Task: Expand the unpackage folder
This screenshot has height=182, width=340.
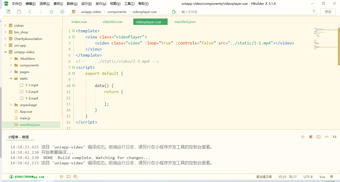Action: (x=11, y=105)
